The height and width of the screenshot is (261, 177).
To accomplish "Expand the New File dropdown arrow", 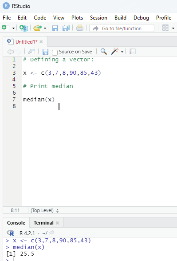I will pos(13,28).
